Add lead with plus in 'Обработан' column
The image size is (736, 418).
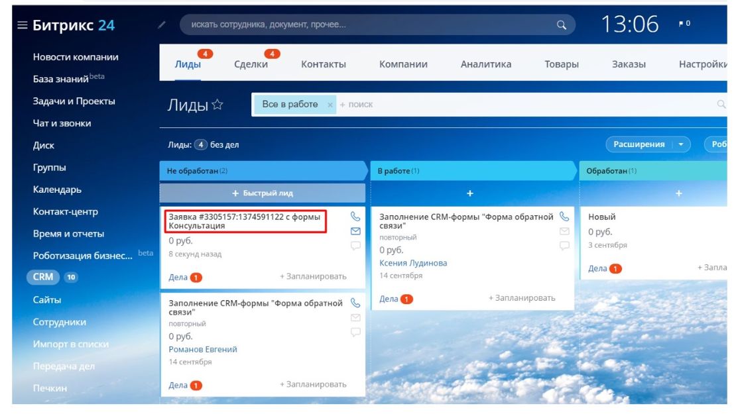point(679,193)
